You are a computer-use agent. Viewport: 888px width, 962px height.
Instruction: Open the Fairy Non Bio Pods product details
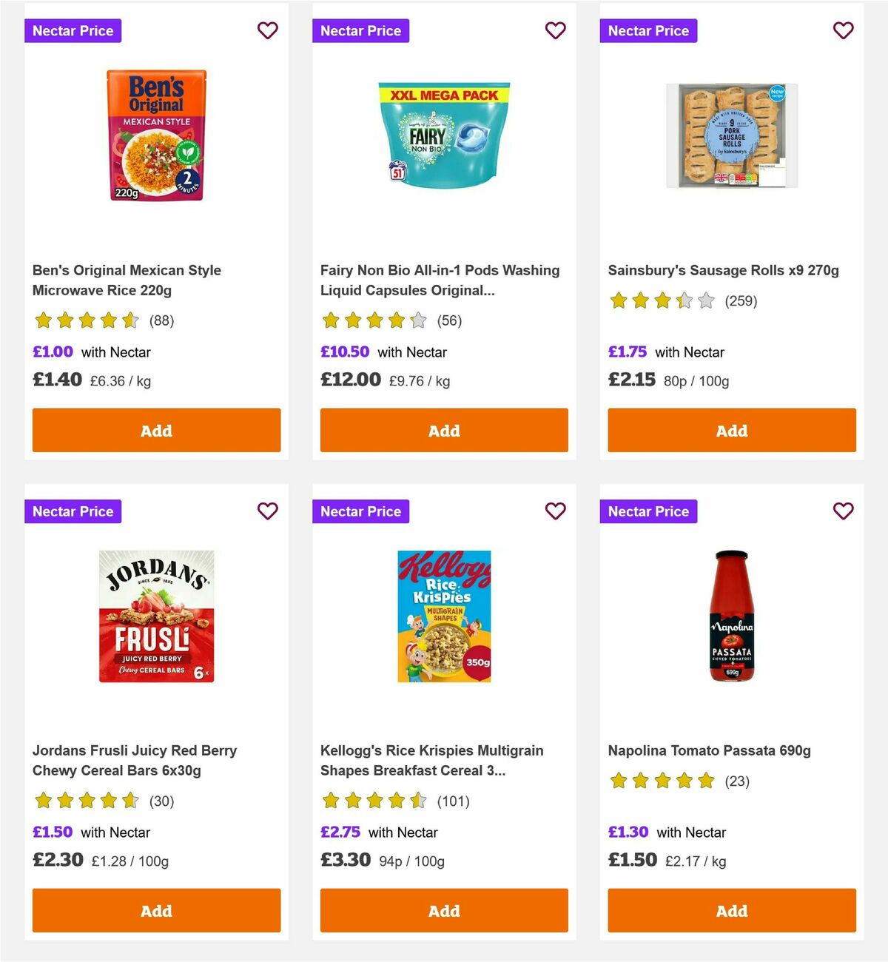[440, 280]
